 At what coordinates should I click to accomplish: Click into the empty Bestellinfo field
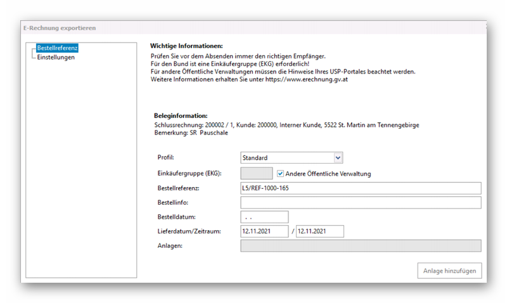pyautogui.click(x=360, y=203)
